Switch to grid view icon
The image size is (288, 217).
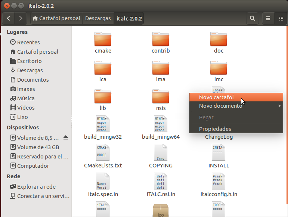pos(281,18)
